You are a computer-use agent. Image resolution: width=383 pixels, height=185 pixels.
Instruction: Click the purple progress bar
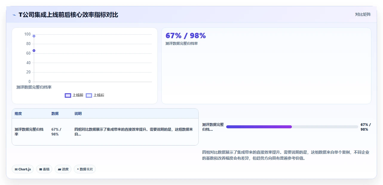[x=259, y=127]
